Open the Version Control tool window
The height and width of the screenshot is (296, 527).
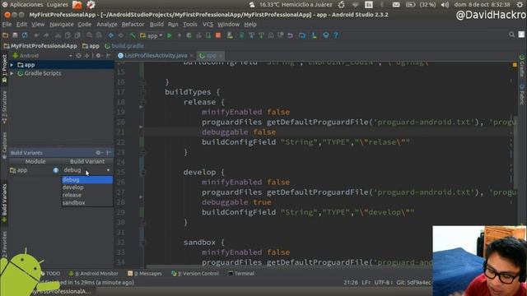195,274
